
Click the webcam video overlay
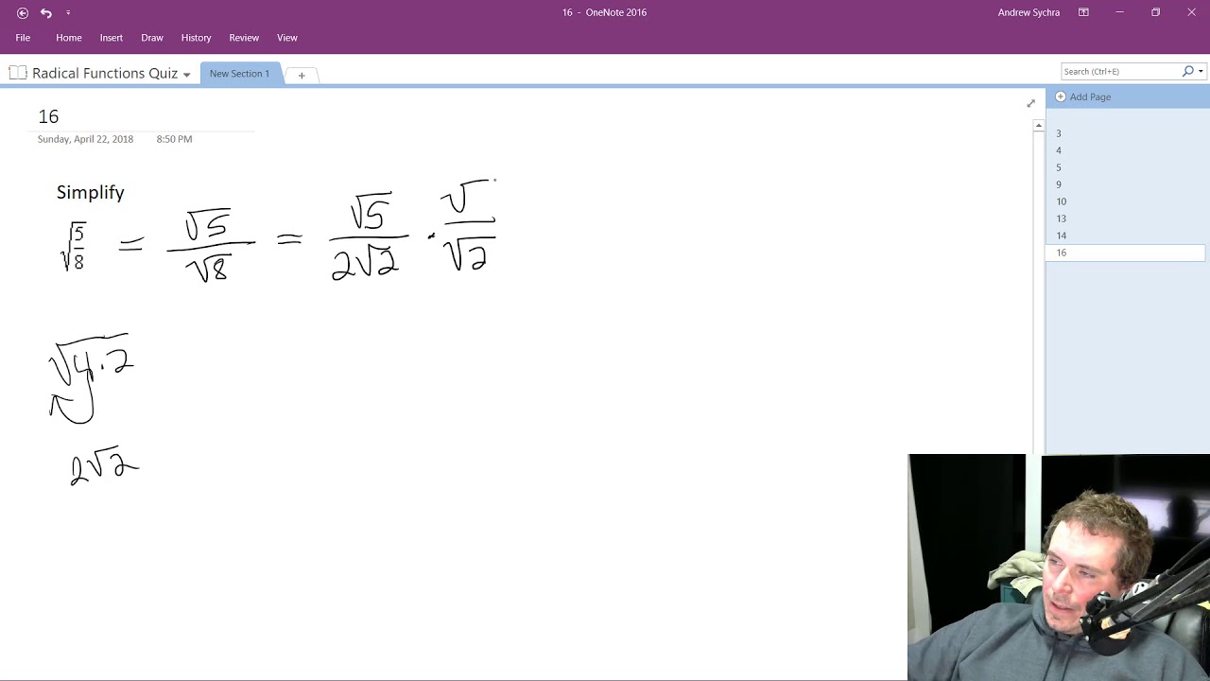click(1059, 567)
